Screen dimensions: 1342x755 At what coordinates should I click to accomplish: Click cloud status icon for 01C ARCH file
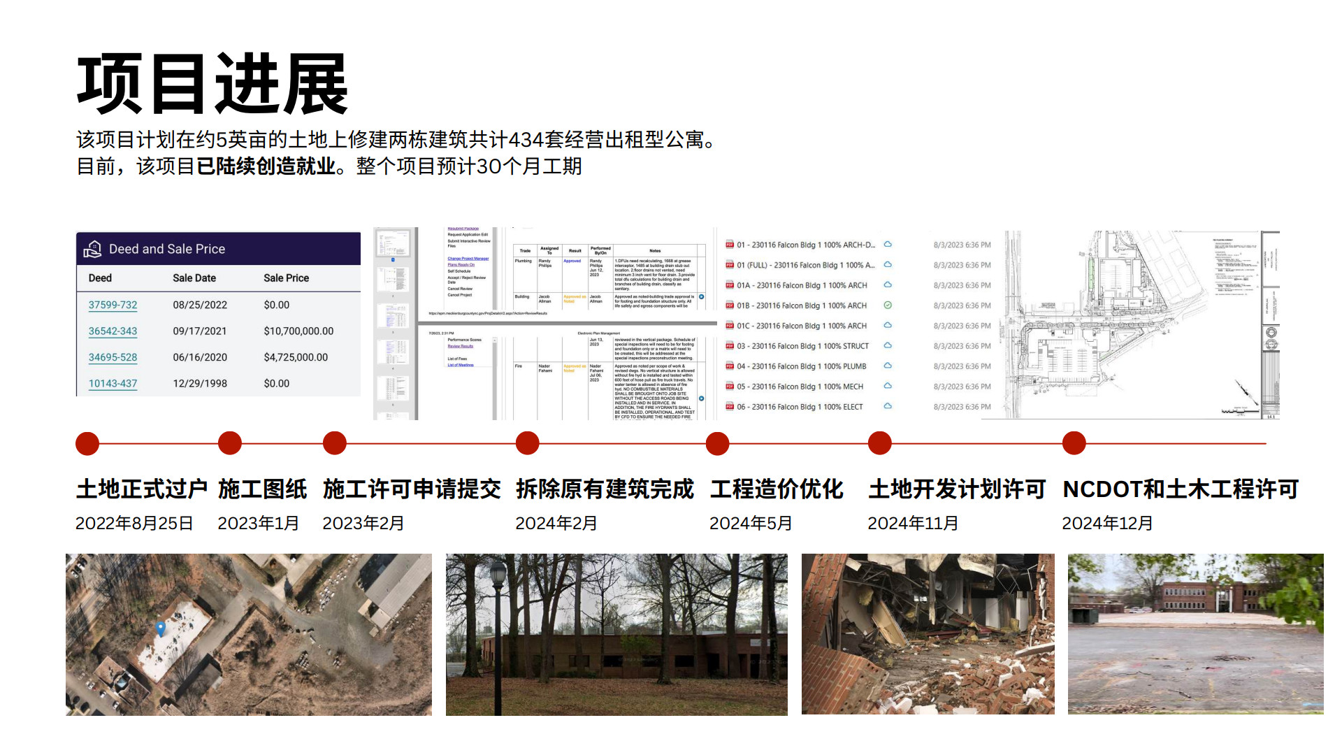[x=888, y=325]
